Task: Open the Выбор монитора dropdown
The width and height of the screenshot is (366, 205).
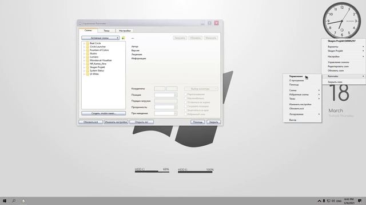Action: pyautogui.click(x=201, y=89)
